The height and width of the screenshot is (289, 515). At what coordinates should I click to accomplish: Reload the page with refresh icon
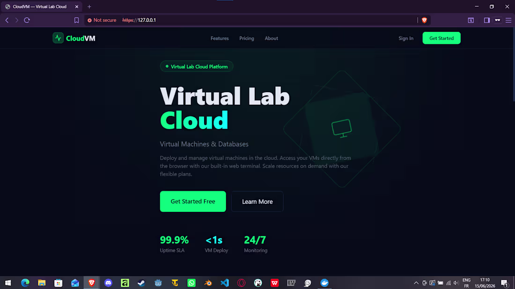pos(27,20)
